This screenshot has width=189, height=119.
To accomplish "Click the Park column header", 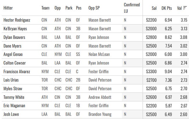I will [69, 8].
